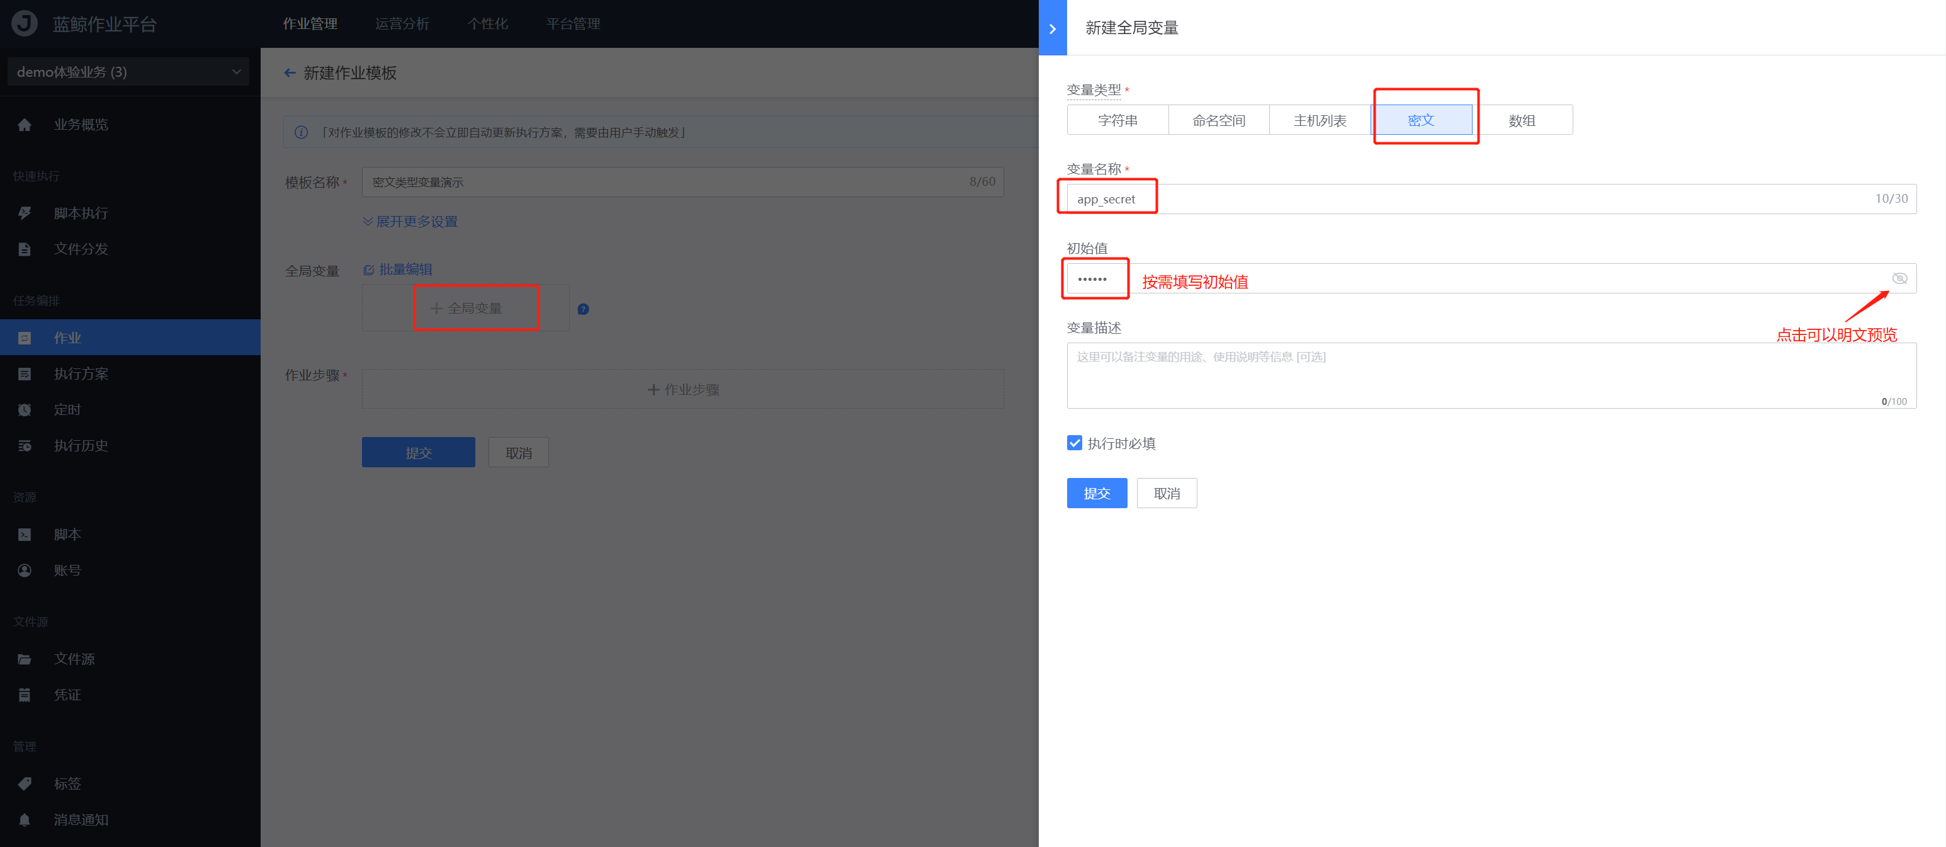Focus the 变量名称 input with app_secret
Viewport: 1946px width, 847px height.
point(1492,199)
